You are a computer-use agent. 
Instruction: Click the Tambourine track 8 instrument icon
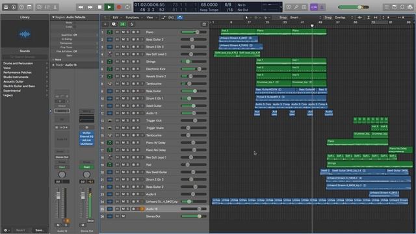110,84
